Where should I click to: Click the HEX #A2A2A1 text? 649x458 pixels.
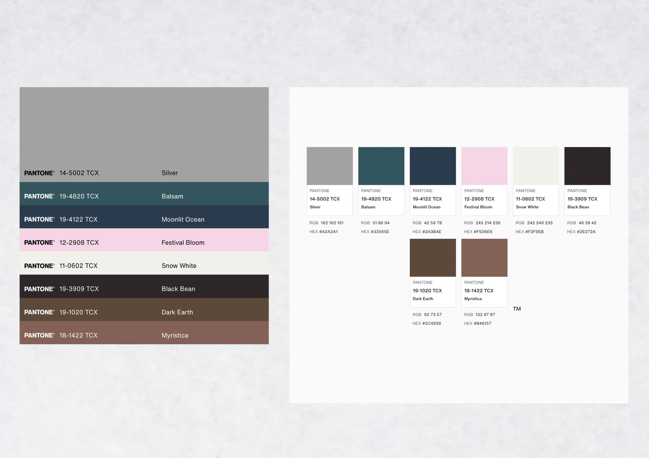[323, 232]
